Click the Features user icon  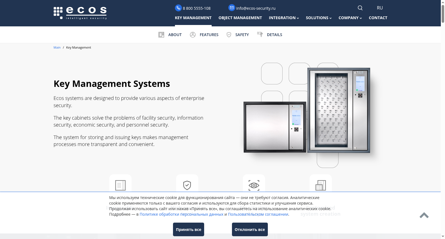pos(193,35)
